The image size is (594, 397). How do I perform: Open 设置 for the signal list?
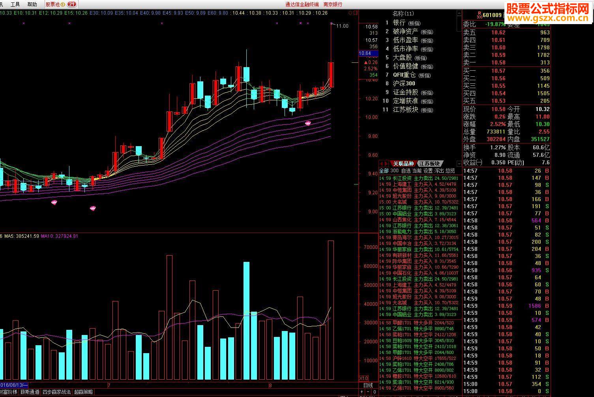(428, 171)
